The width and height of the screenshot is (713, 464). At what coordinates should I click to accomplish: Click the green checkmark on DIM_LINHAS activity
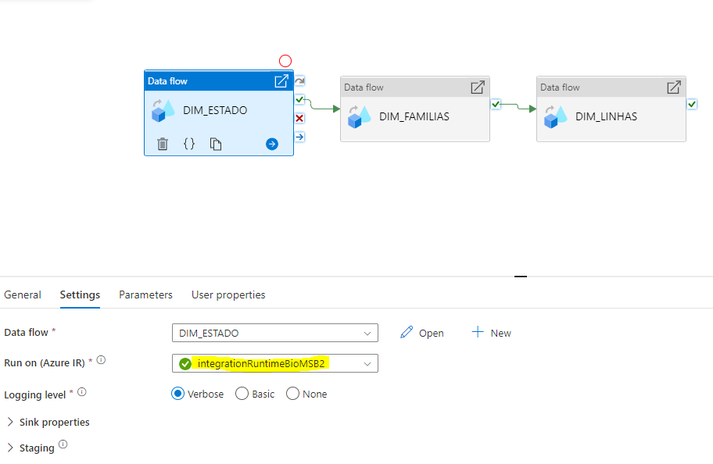click(x=692, y=103)
